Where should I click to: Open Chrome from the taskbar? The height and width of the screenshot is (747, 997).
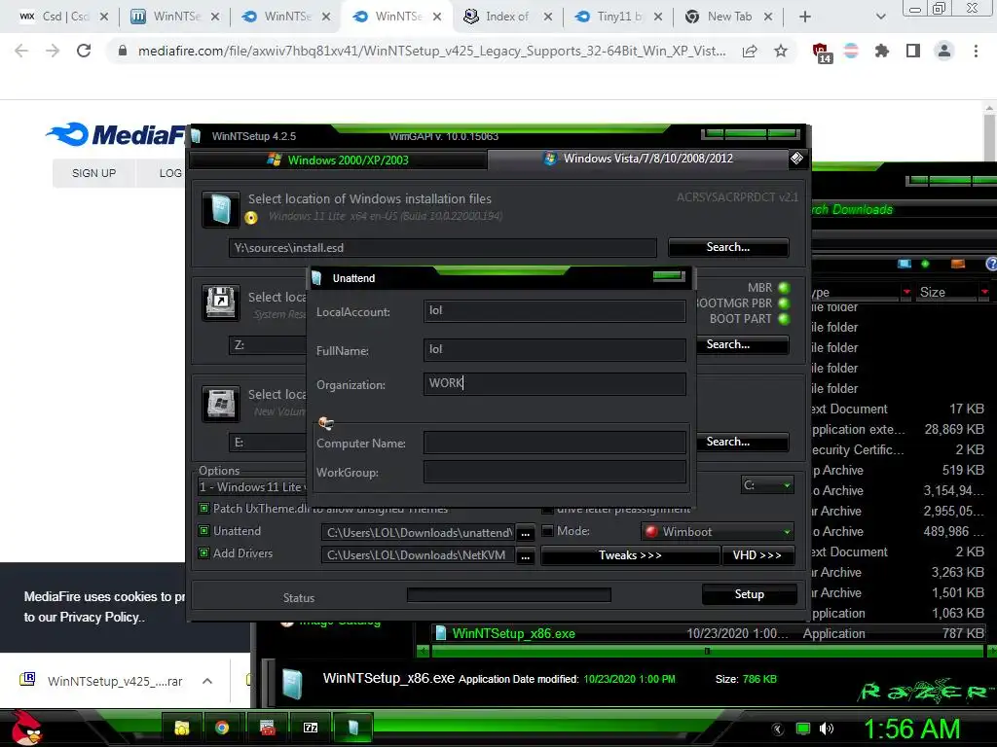click(222, 728)
